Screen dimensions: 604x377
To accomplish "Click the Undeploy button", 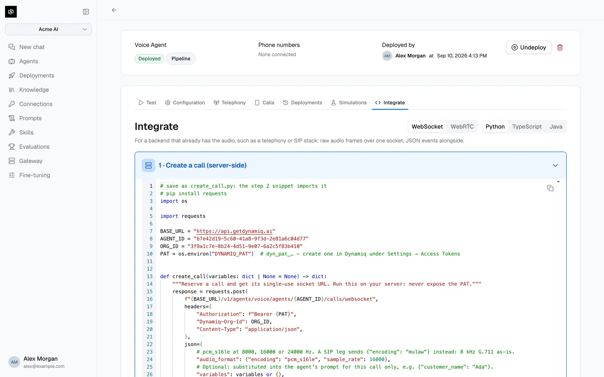I will tap(528, 48).
